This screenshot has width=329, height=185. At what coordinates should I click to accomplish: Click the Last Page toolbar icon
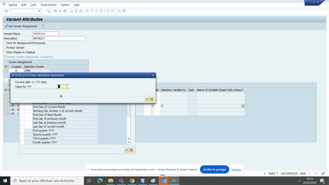click(x=102, y=11)
